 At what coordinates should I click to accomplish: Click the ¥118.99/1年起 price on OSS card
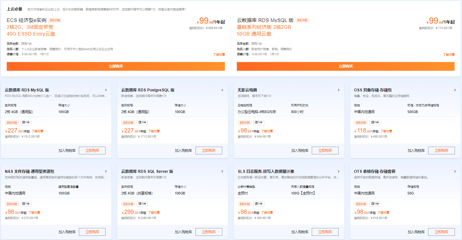point(366,130)
